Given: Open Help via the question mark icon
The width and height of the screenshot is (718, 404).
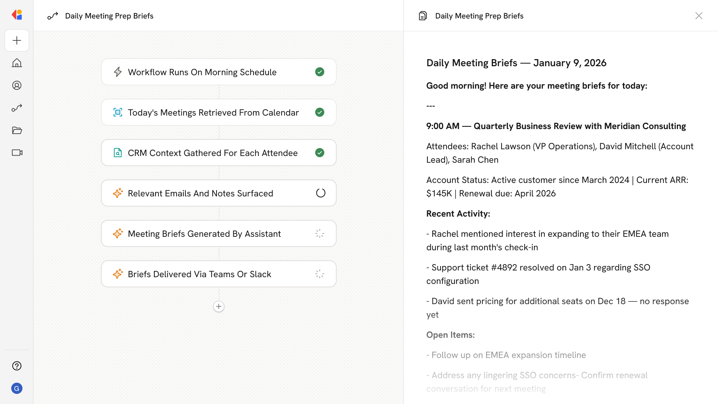Looking at the screenshot, I should click(16, 366).
